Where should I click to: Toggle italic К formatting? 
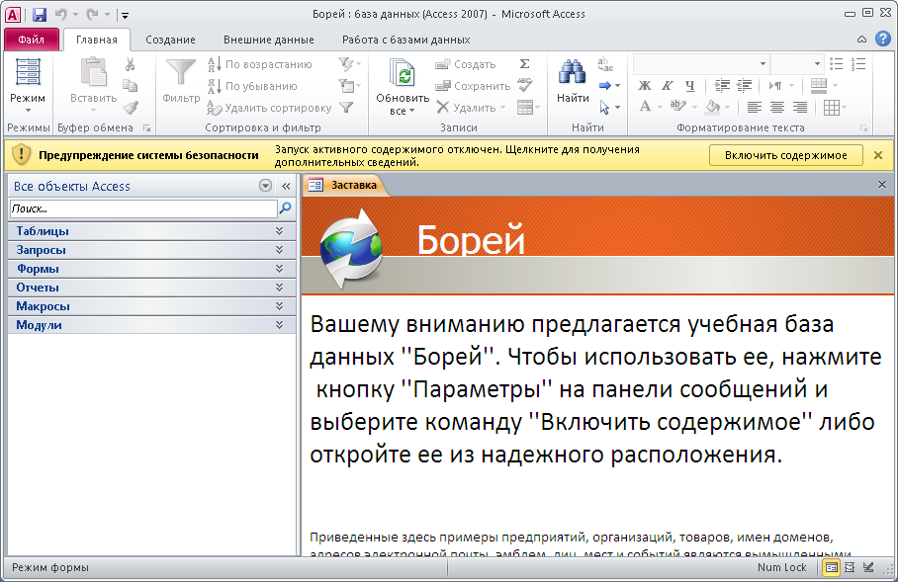tap(668, 86)
